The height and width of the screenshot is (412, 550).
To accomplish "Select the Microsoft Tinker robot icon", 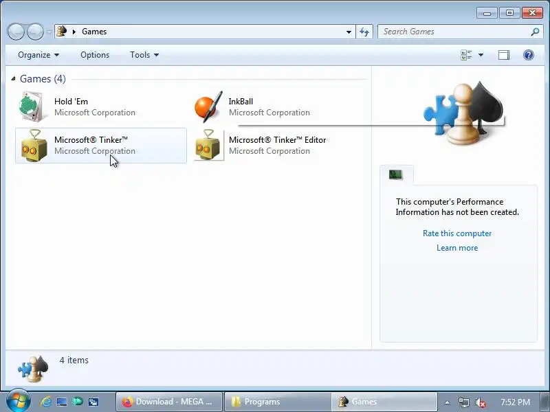I will click(34, 146).
